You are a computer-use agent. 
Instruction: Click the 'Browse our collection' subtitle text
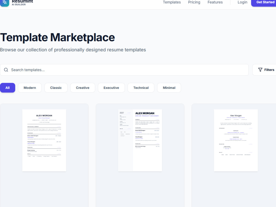(x=73, y=50)
